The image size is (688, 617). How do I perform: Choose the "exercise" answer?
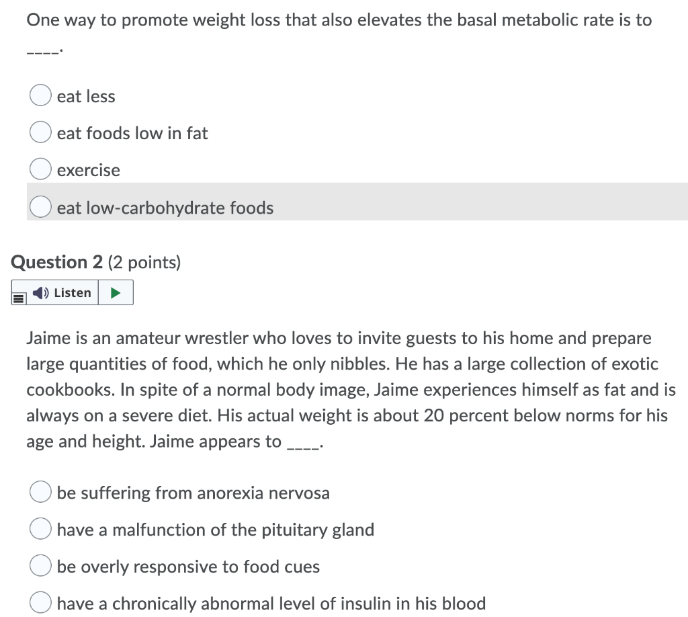pyautogui.click(x=40, y=169)
